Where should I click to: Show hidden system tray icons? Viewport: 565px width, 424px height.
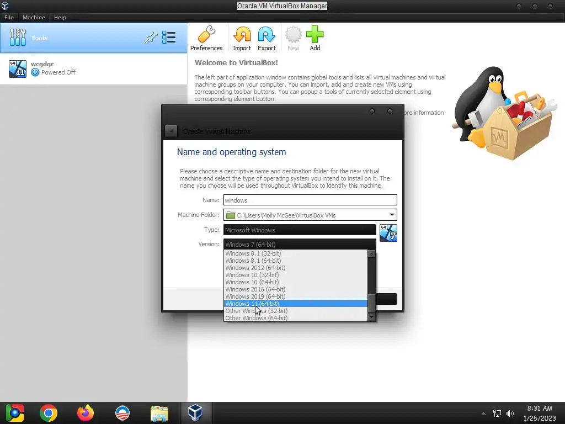tap(483, 414)
